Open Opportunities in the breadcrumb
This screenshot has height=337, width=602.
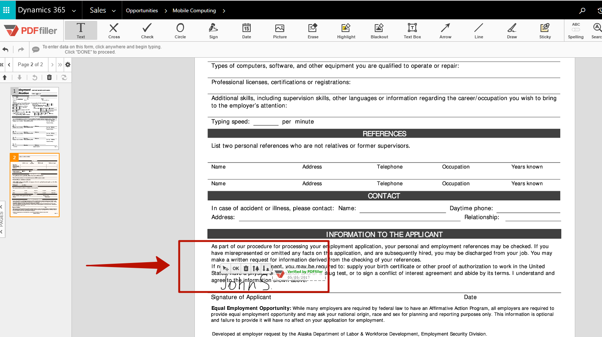(142, 10)
